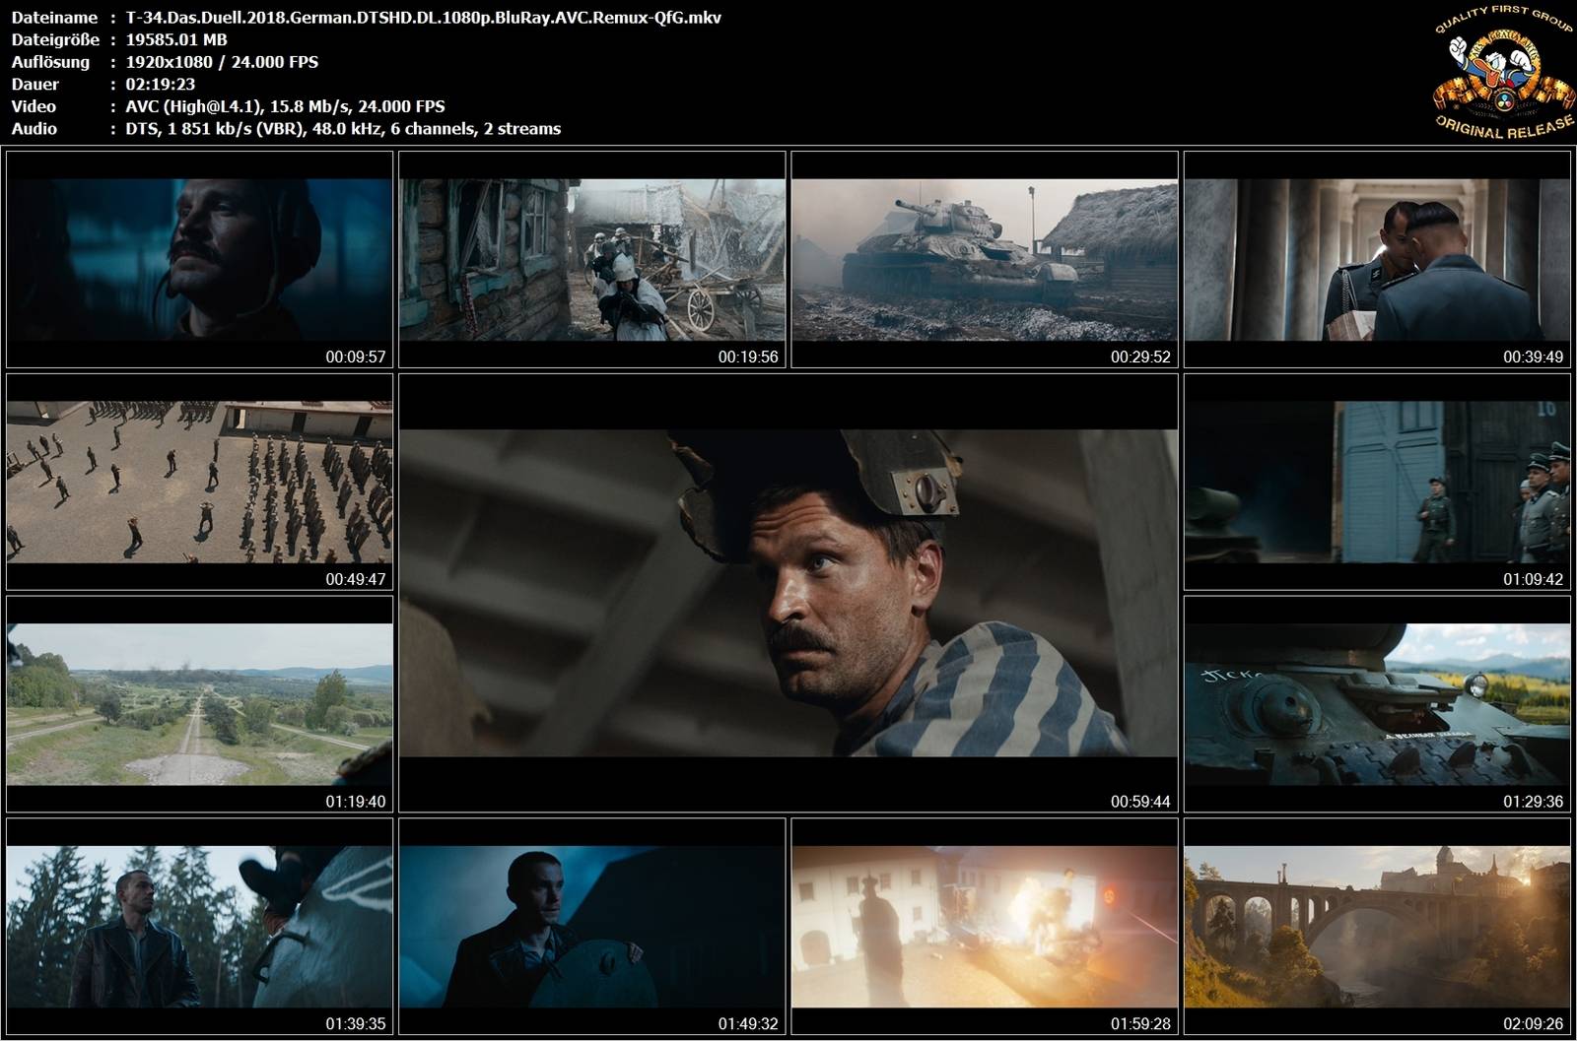Select the resolution value "1920x1080 / 24.000 FPS"

pyautogui.click(x=222, y=62)
